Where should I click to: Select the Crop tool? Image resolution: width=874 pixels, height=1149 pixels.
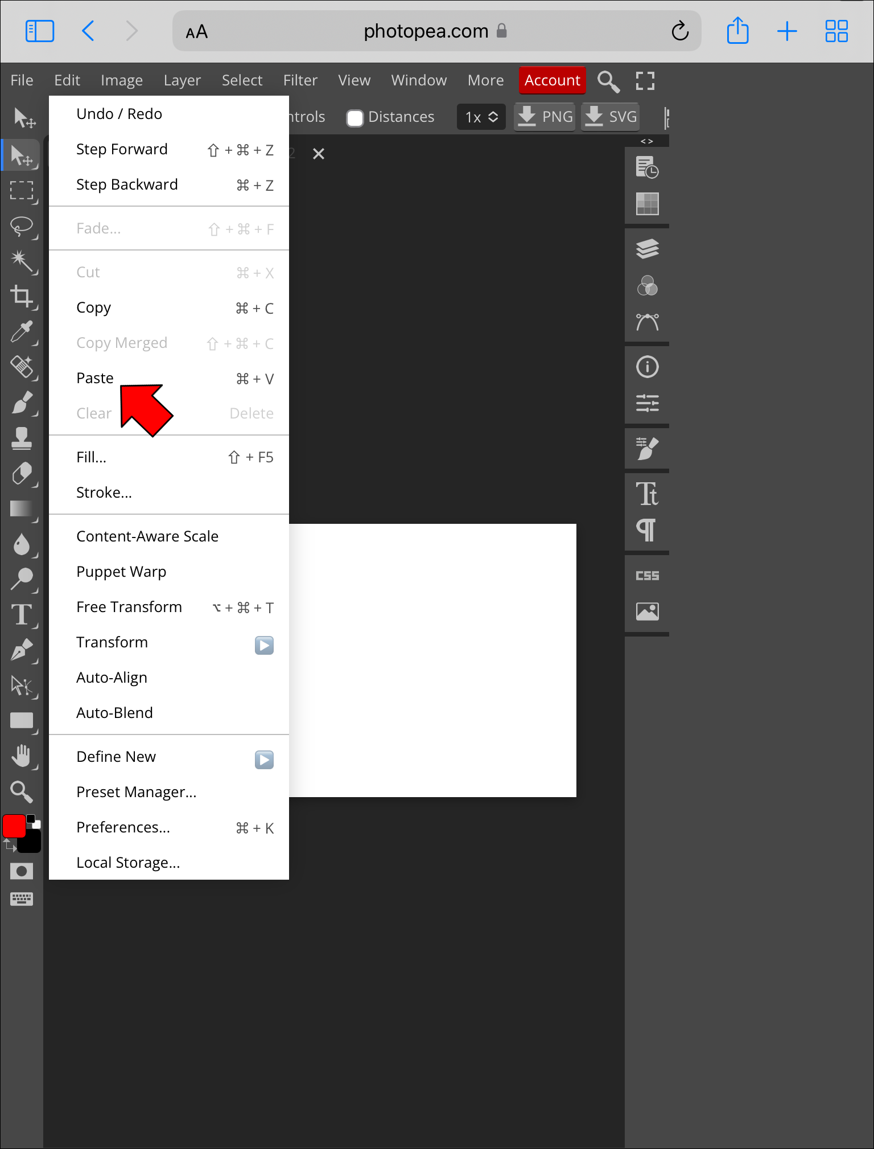coord(22,297)
